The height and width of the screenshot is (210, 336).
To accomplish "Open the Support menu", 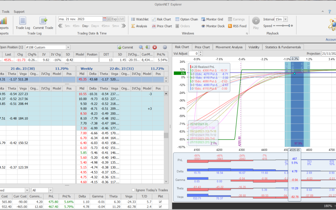I will point(19,12).
